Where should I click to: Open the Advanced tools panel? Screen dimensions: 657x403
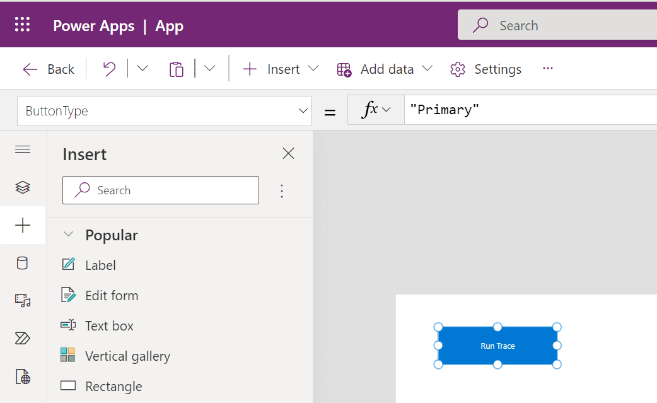(23, 377)
